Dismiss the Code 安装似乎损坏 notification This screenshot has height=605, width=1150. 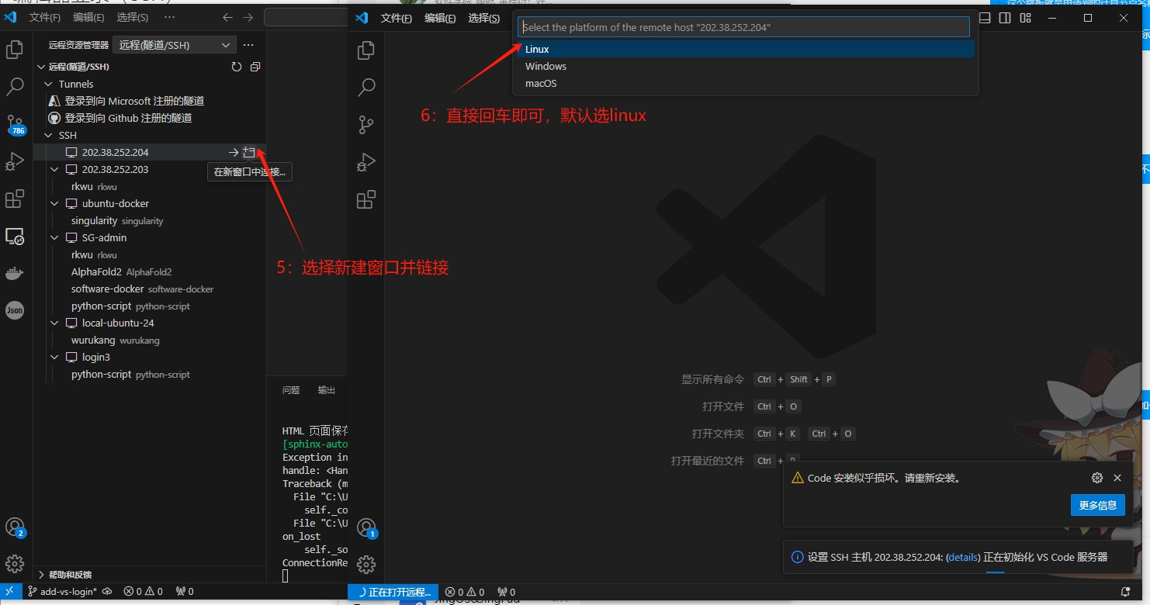click(1117, 478)
